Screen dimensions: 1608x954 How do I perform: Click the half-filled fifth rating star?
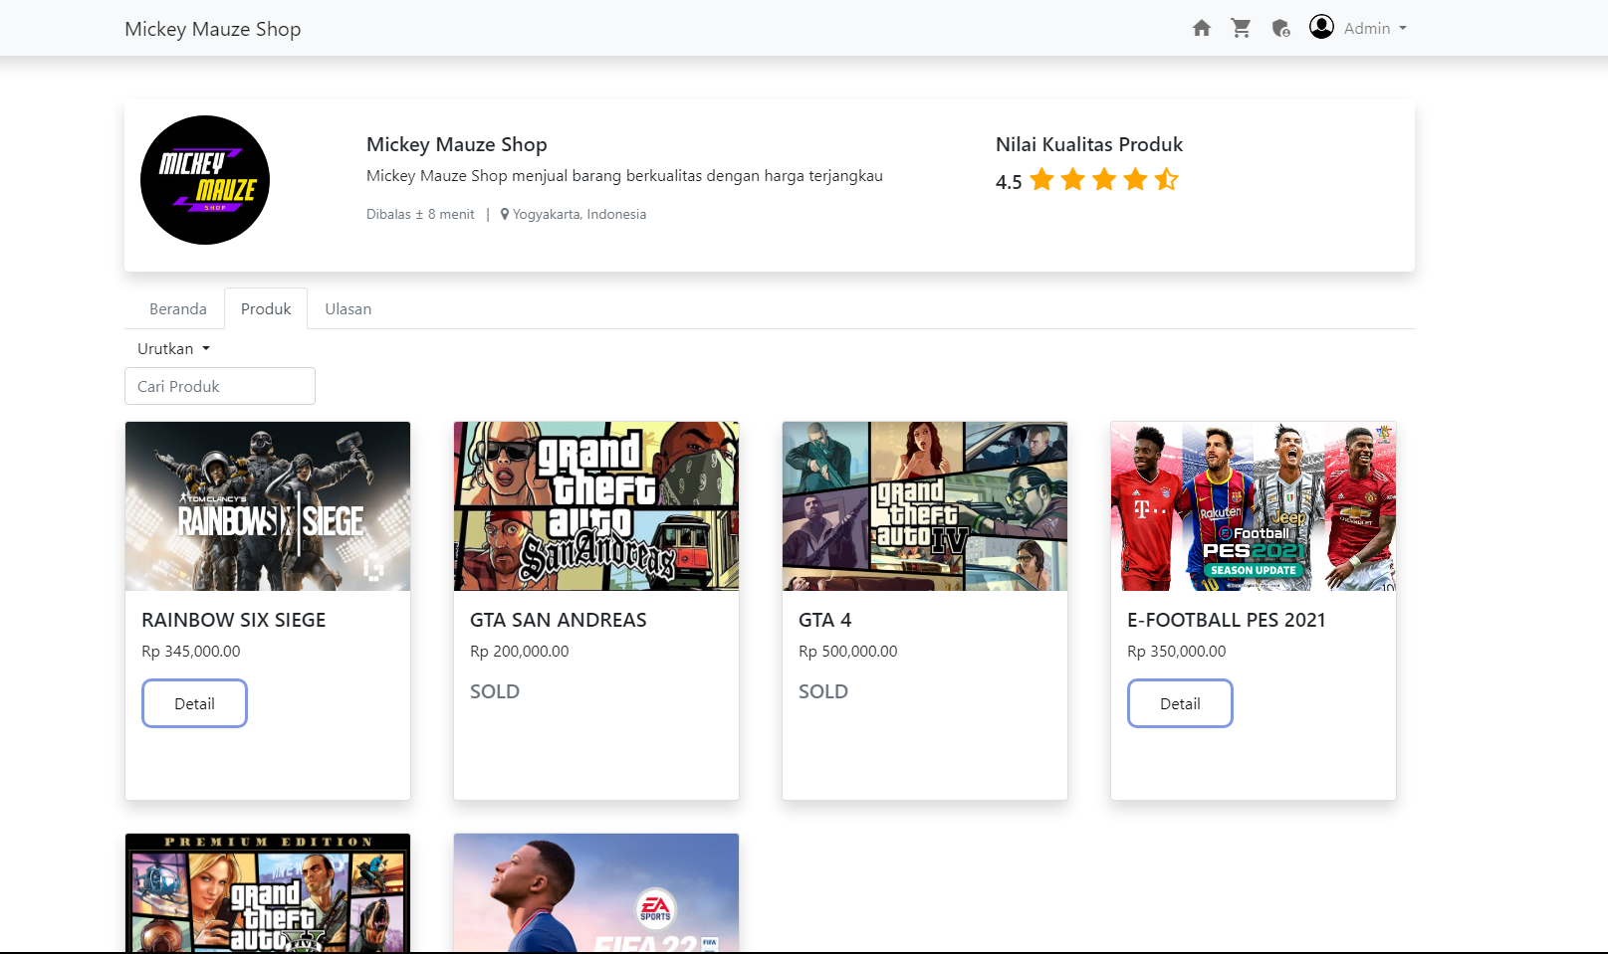(1167, 180)
